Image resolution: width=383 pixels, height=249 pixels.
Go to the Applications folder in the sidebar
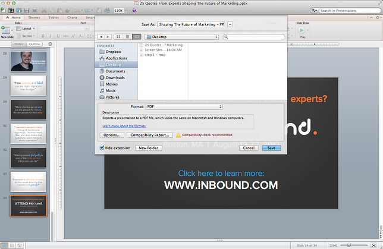coord(117,58)
